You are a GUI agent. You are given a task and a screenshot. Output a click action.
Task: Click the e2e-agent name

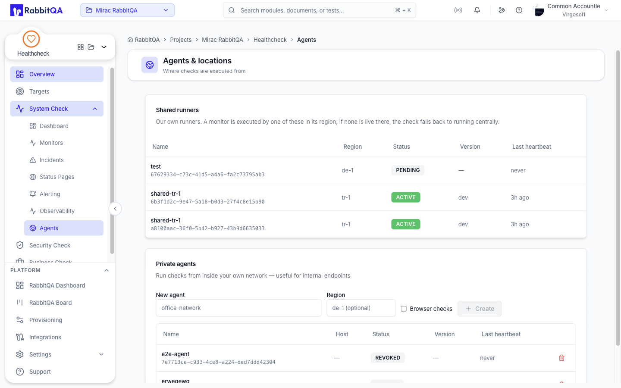(176, 354)
